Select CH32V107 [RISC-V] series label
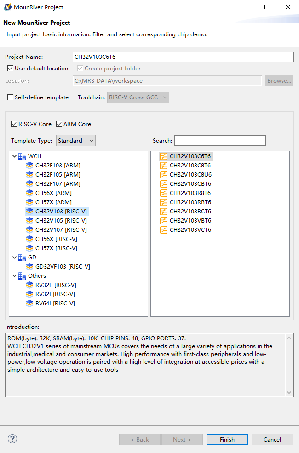The height and width of the screenshot is (453, 299). point(61,230)
